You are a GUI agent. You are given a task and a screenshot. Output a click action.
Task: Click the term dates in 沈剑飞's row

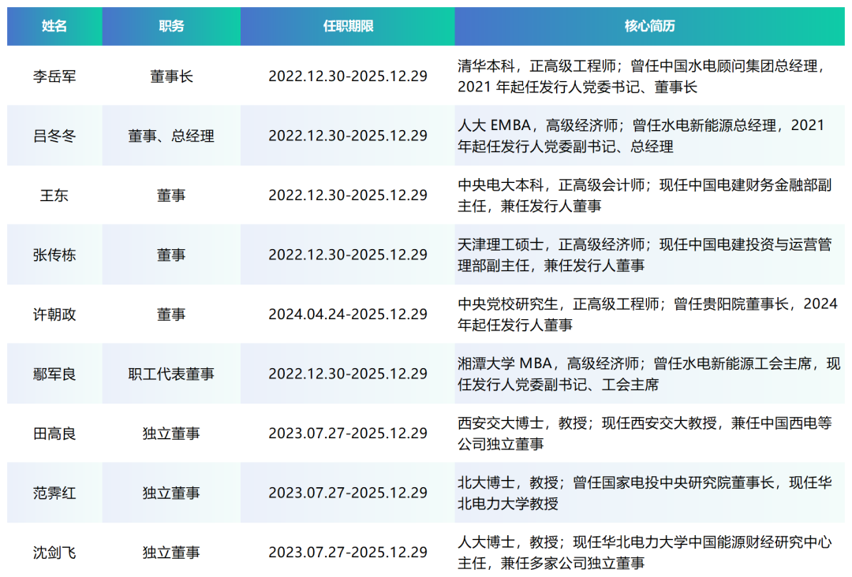click(348, 553)
